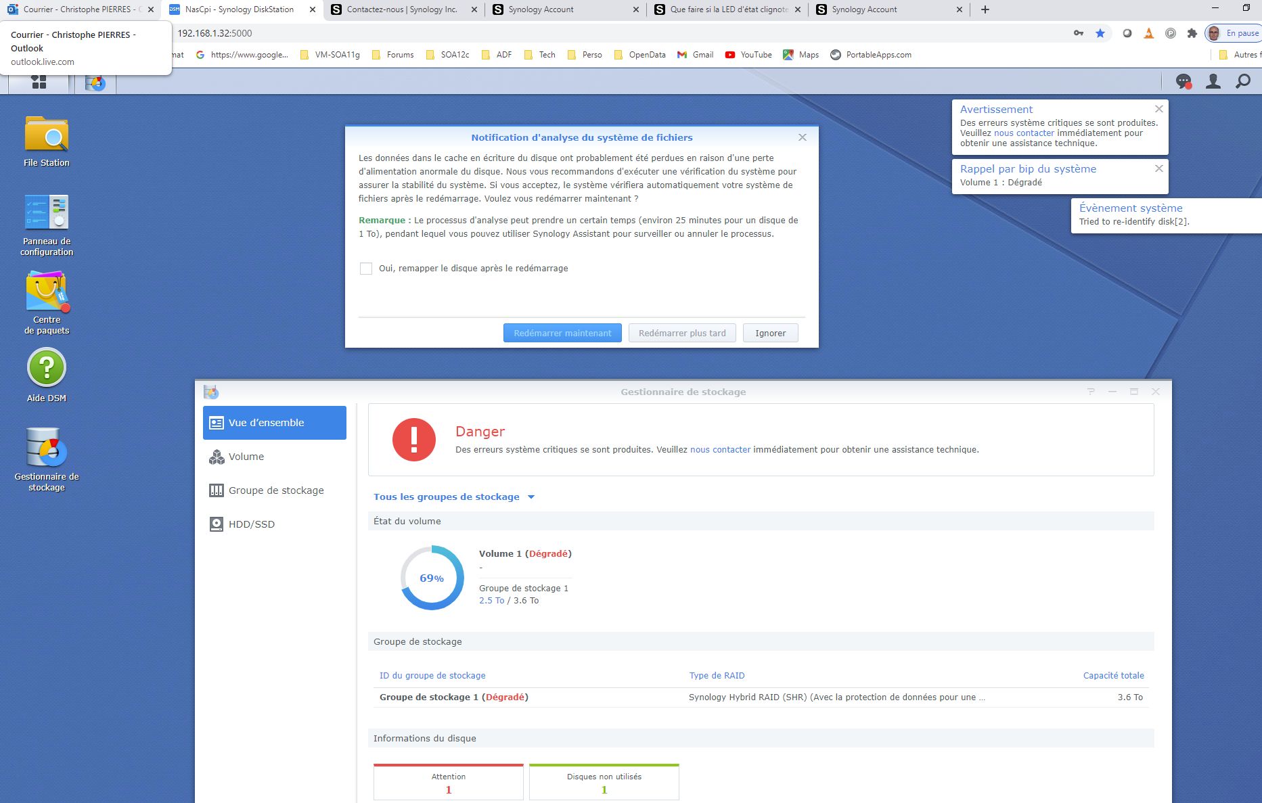The image size is (1262, 803).
Task: Open the DSM search magnifier icon
Action: pos(1243,82)
